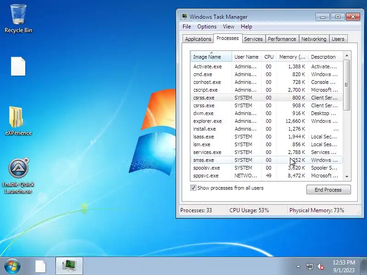Image resolution: width=367 pixels, height=275 pixels.
Task: Select the conhost.exe process
Action: [x=267, y=82]
